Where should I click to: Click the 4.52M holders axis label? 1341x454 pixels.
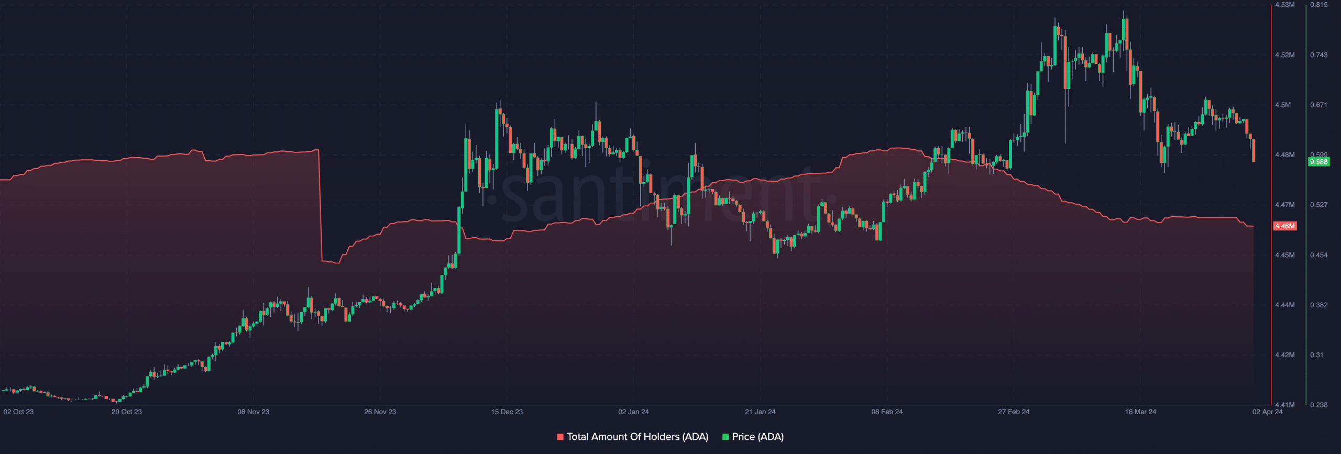1284,55
